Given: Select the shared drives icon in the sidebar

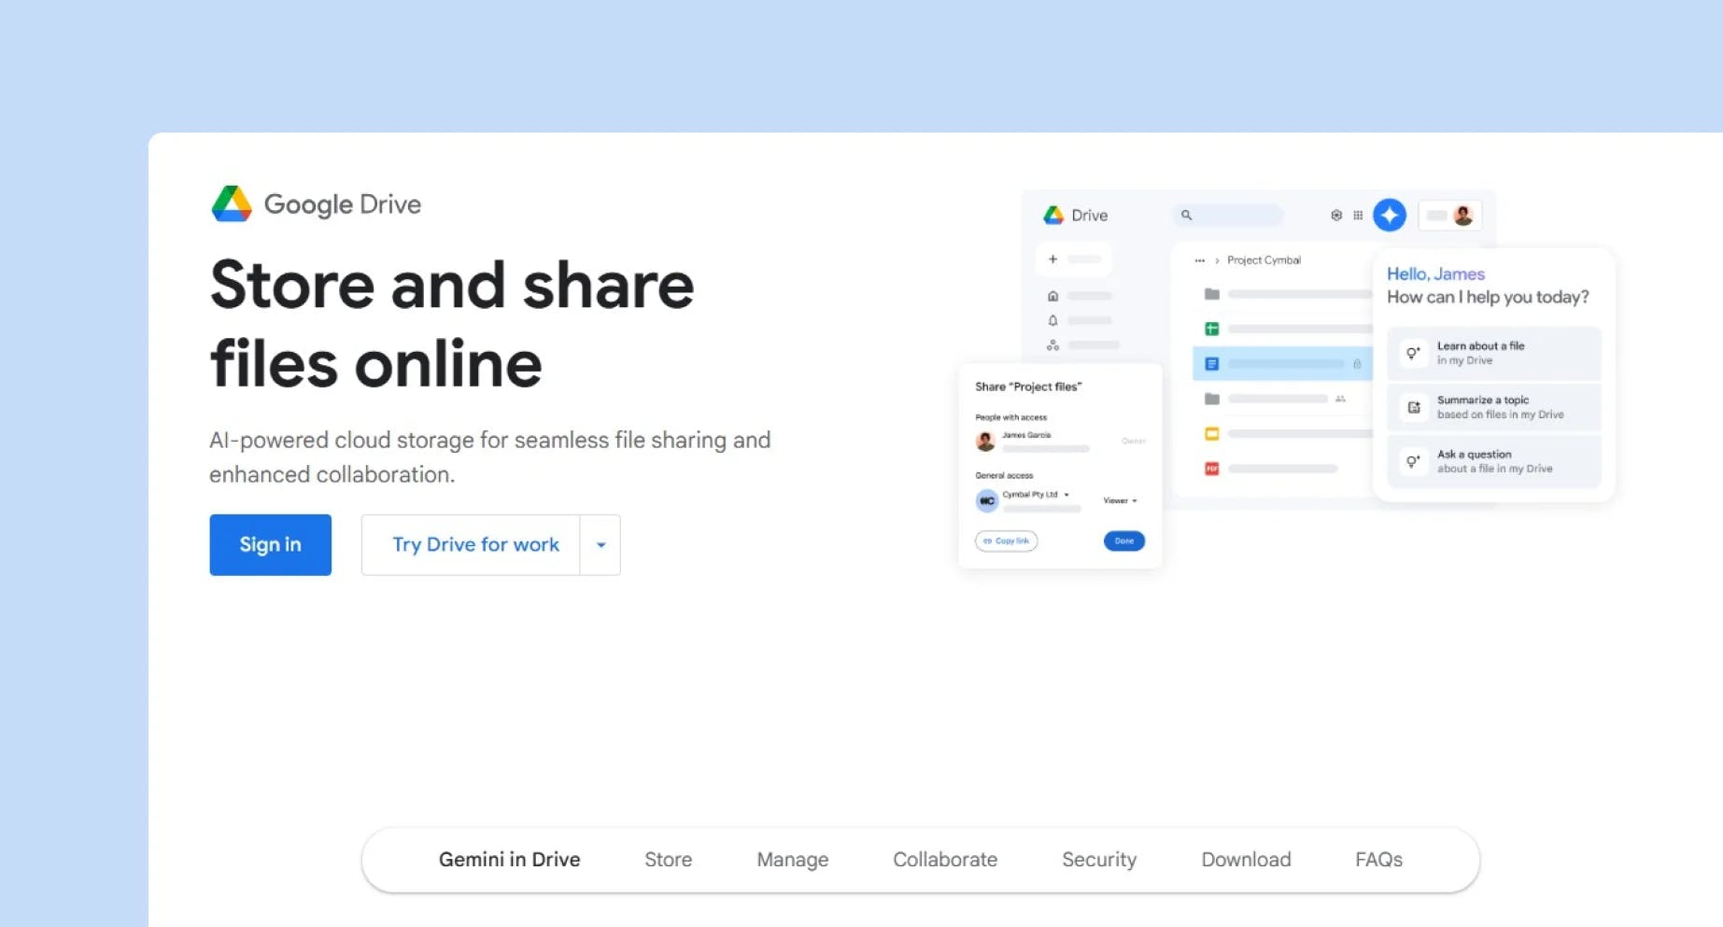Looking at the screenshot, I should (x=1052, y=344).
